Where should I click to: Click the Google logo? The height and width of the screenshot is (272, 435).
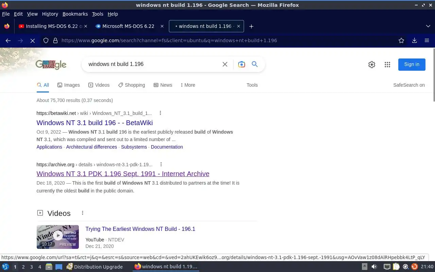51,65
